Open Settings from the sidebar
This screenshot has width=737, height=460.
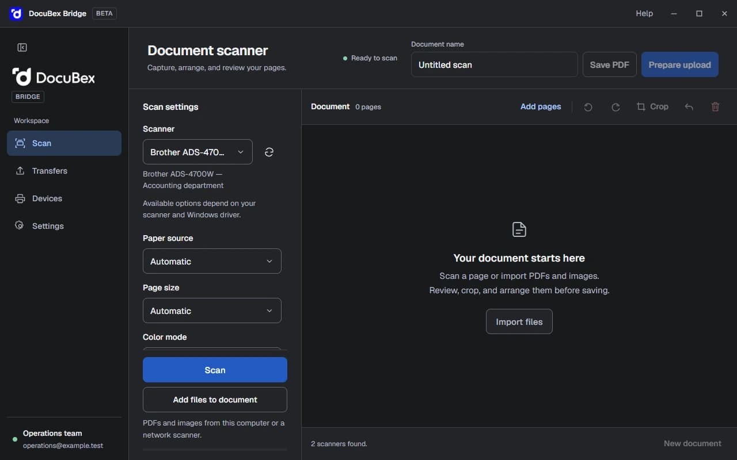pos(64,226)
